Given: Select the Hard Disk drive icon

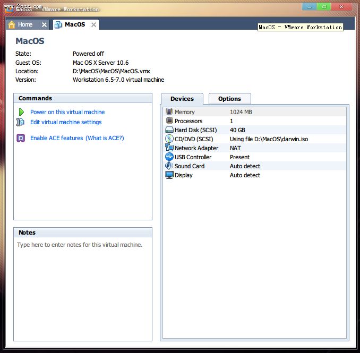Looking at the screenshot, I should click(x=169, y=130).
